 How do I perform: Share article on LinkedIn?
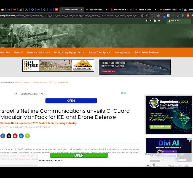point(21,136)
